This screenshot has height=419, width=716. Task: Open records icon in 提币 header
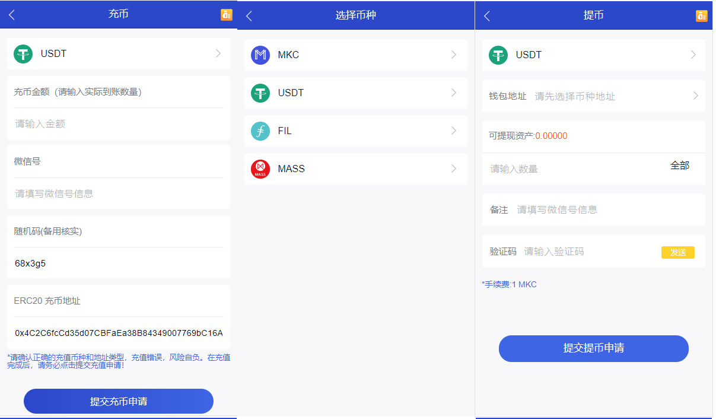(701, 16)
